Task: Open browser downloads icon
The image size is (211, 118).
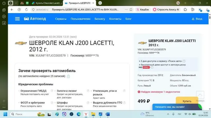Action: pos(207,10)
